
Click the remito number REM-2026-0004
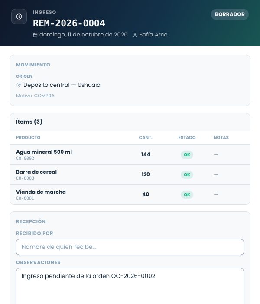tap(69, 23)
